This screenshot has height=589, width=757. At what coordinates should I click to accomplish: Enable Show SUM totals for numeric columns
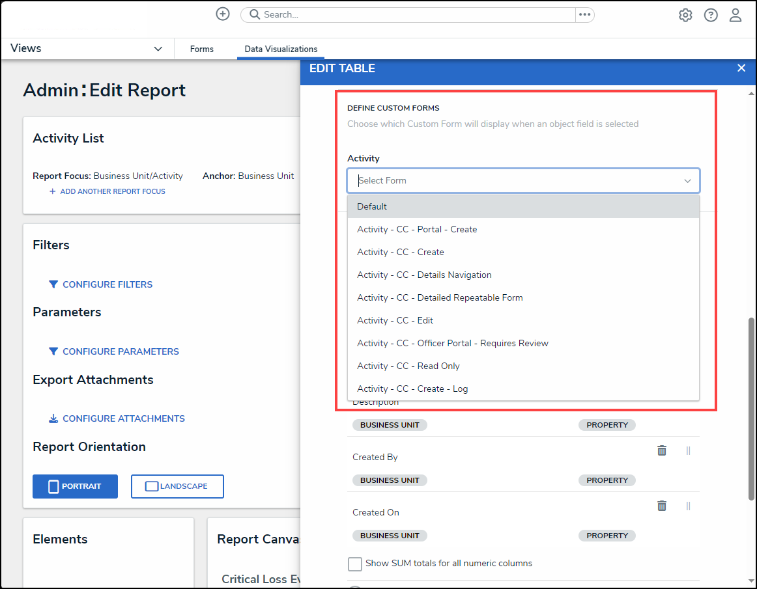point(355,564)
